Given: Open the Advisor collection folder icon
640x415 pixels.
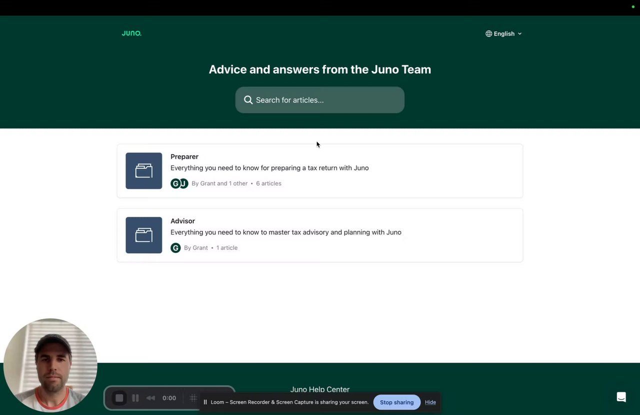Looking at the screenshot, I should coord(144,235).
